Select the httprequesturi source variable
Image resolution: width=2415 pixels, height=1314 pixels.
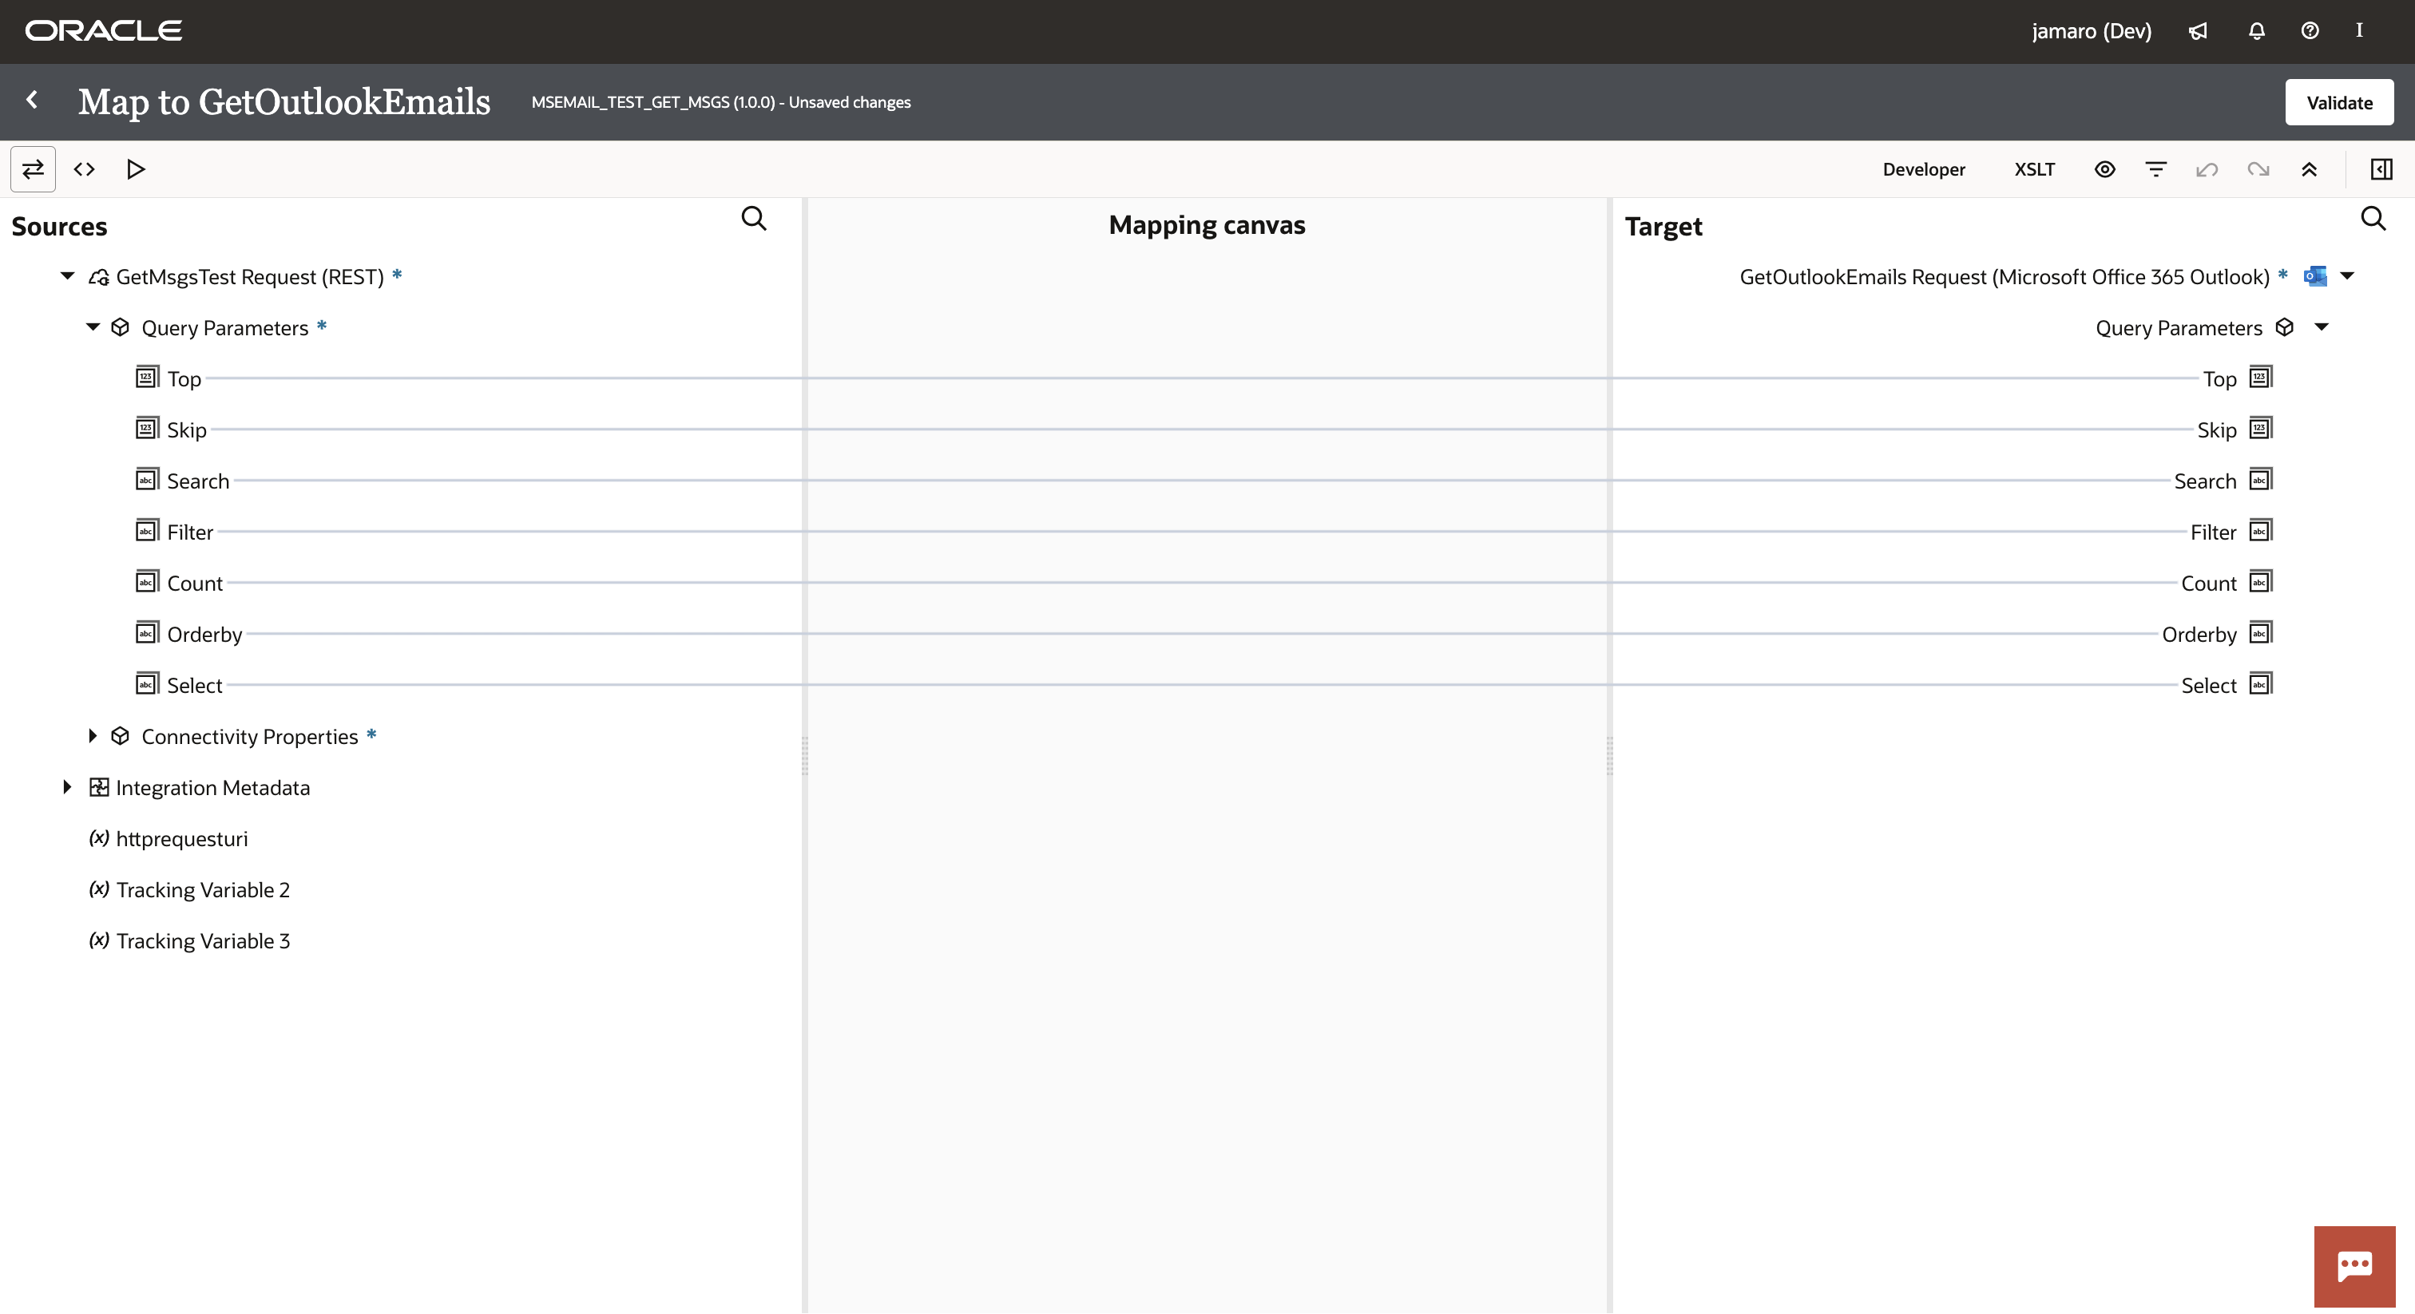[x=182, y=839]
